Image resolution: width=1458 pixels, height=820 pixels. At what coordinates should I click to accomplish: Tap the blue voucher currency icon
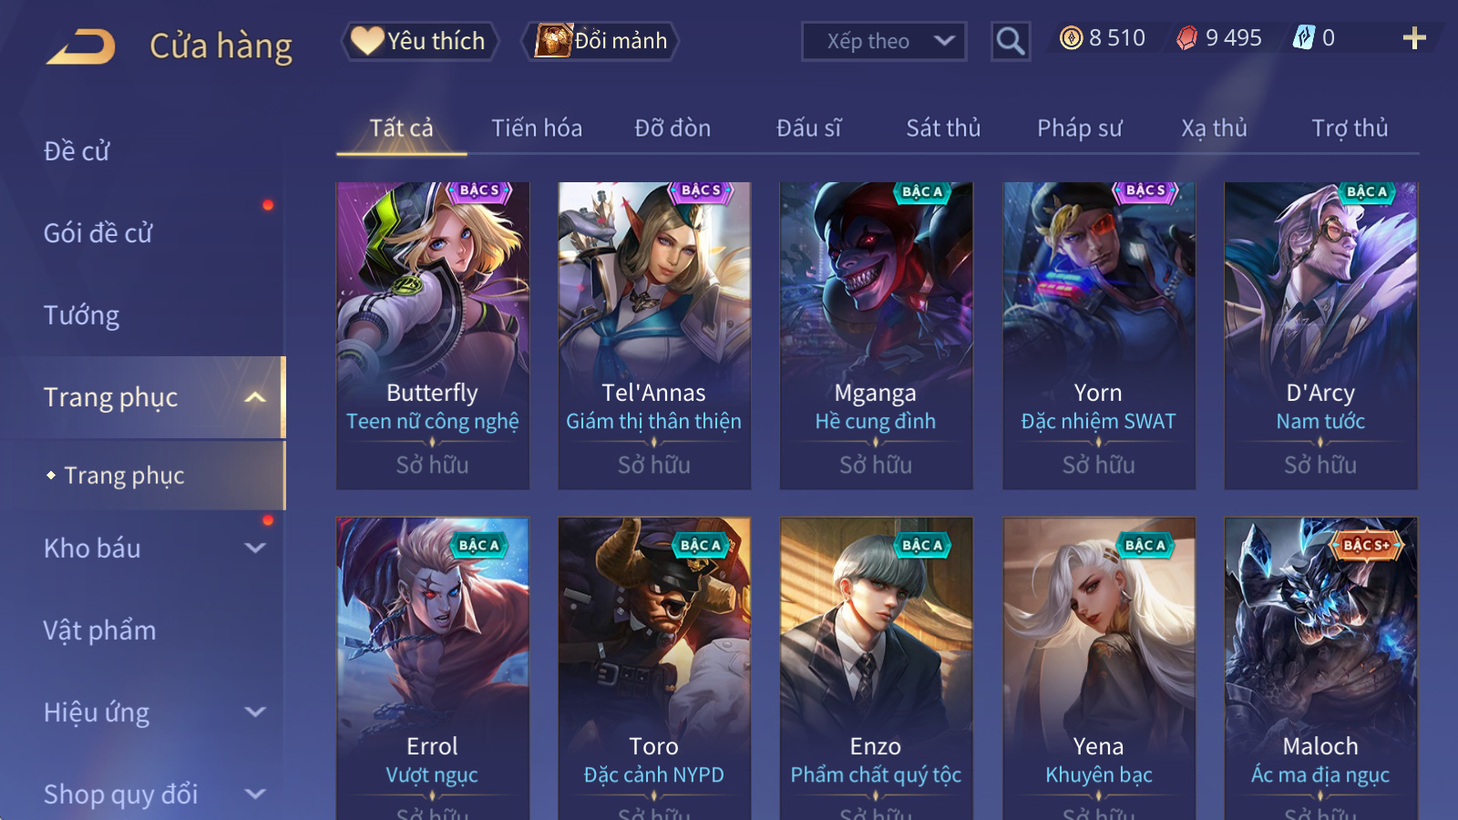click(x=1304, y=37)
